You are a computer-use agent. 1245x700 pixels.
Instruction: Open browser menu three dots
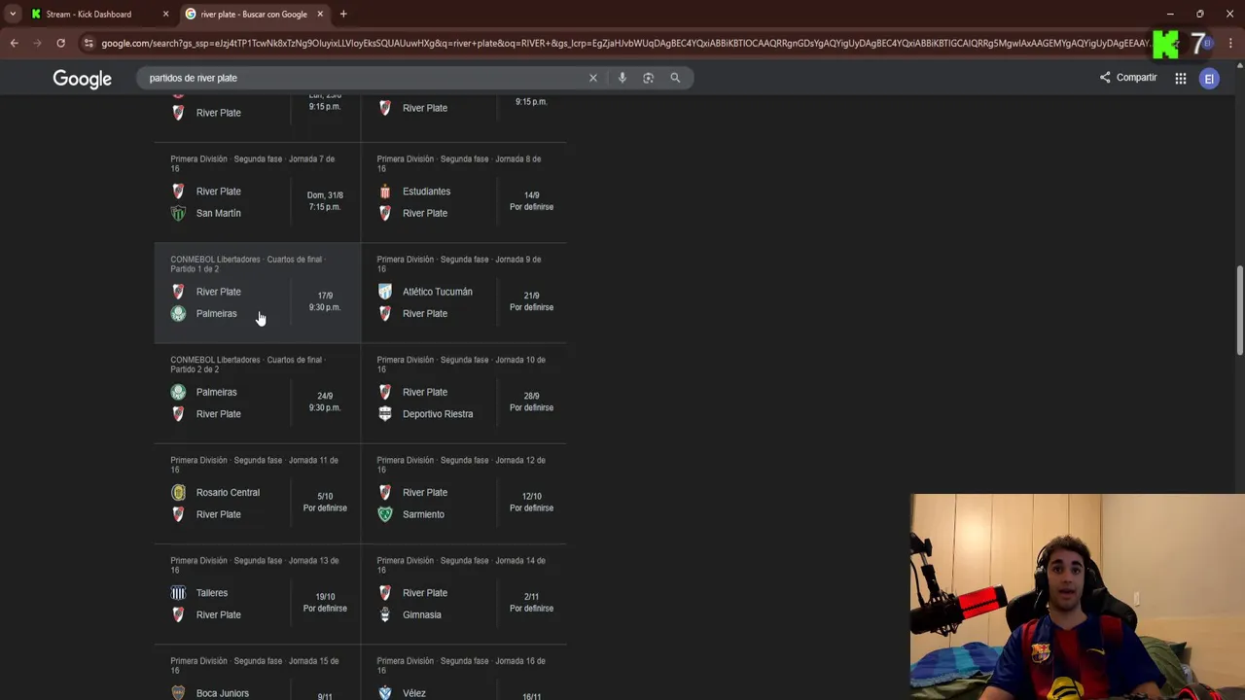(1230, 43)
